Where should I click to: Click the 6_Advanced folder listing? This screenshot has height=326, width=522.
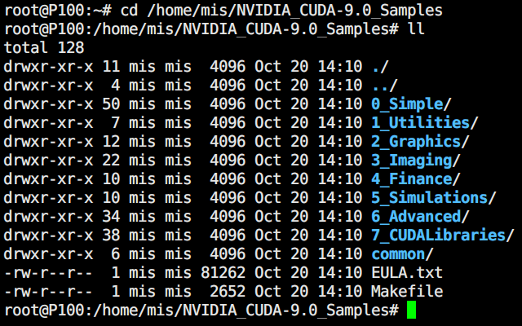tap(420, 217)
